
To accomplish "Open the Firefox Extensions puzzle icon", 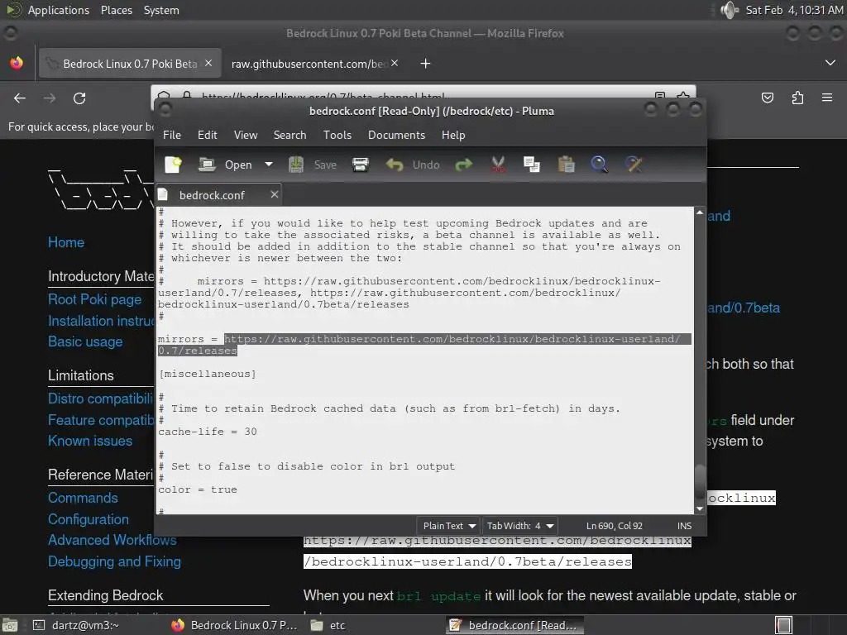I will (797, 98).
